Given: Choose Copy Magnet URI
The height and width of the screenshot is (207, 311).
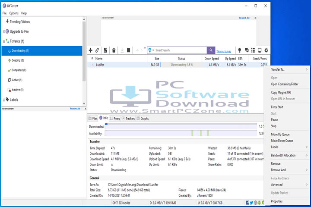Looking at the screenshot, I should (281, 93).
